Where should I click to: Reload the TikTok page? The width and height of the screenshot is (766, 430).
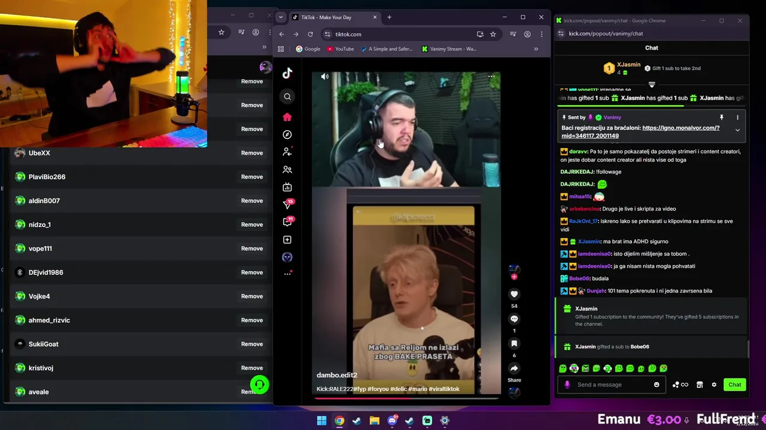(310, 34)
